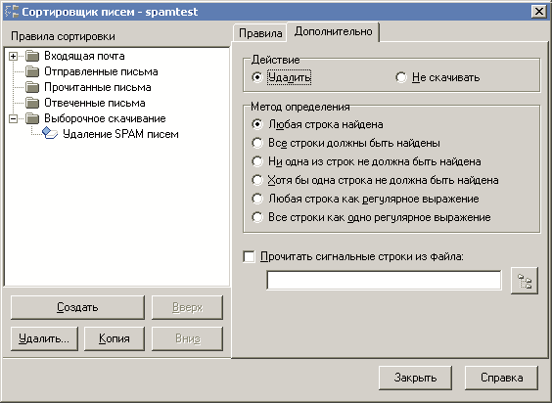Collapse the Выборочное скачивание tree node

click(x=13, y=118)
